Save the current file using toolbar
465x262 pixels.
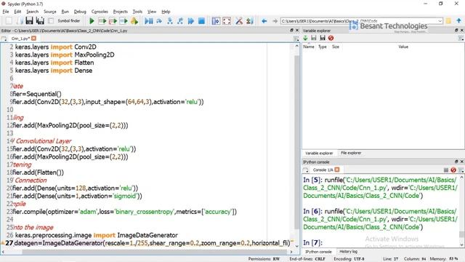[29, 21]
